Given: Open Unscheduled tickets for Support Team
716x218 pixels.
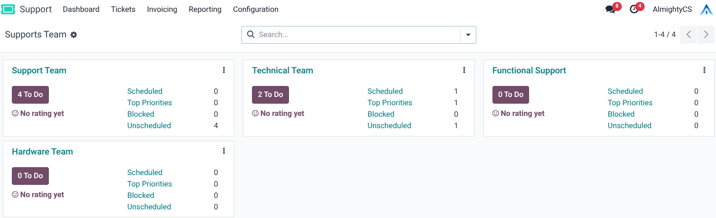Looking at the screenshot, I should [x=149, y=125].
